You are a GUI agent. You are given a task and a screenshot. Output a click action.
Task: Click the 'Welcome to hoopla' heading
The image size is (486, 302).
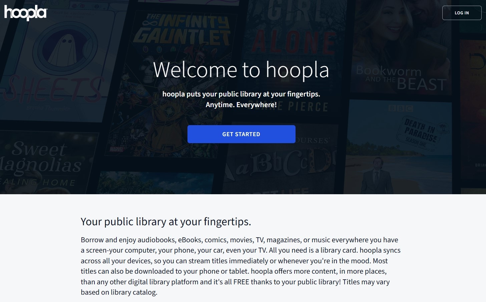[241, 70]
